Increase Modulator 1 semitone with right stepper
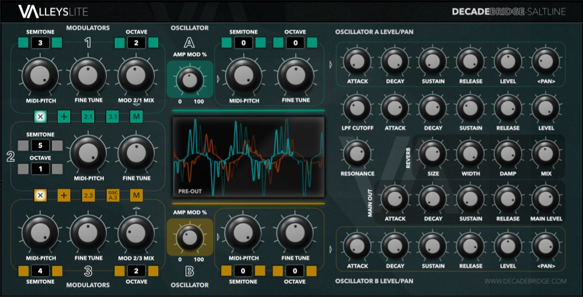583x297 pixels. pyautogui.click(x=57, y=43)
